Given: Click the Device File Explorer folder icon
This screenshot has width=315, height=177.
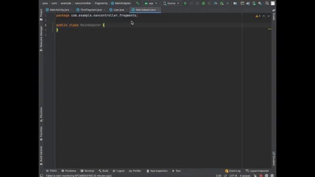Looking at the screenshot, I should pyautogui.click(x=235, y=3).
